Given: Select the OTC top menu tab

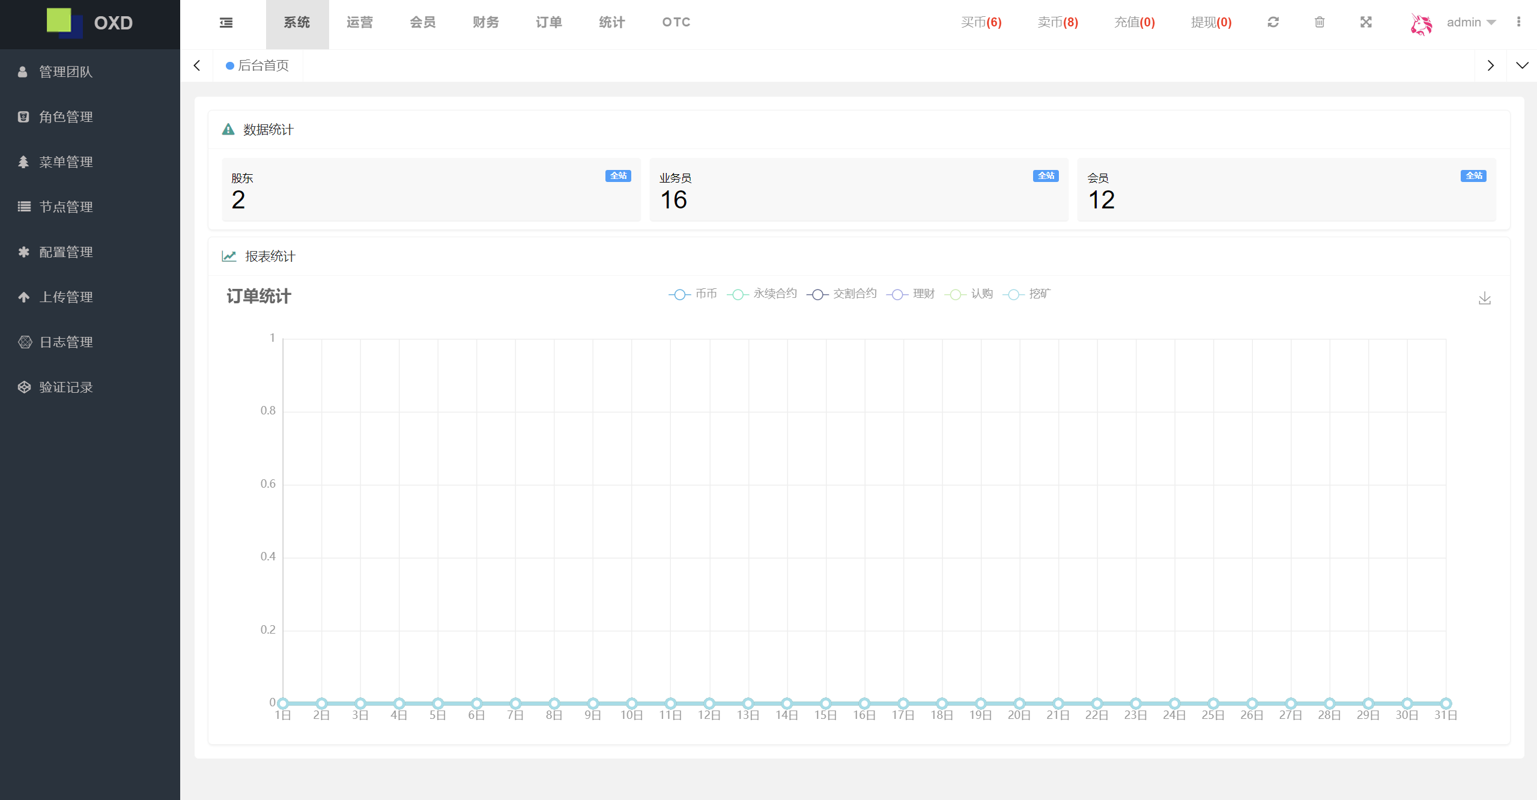Looking at the screenshot, I should (x=676, y=22).
